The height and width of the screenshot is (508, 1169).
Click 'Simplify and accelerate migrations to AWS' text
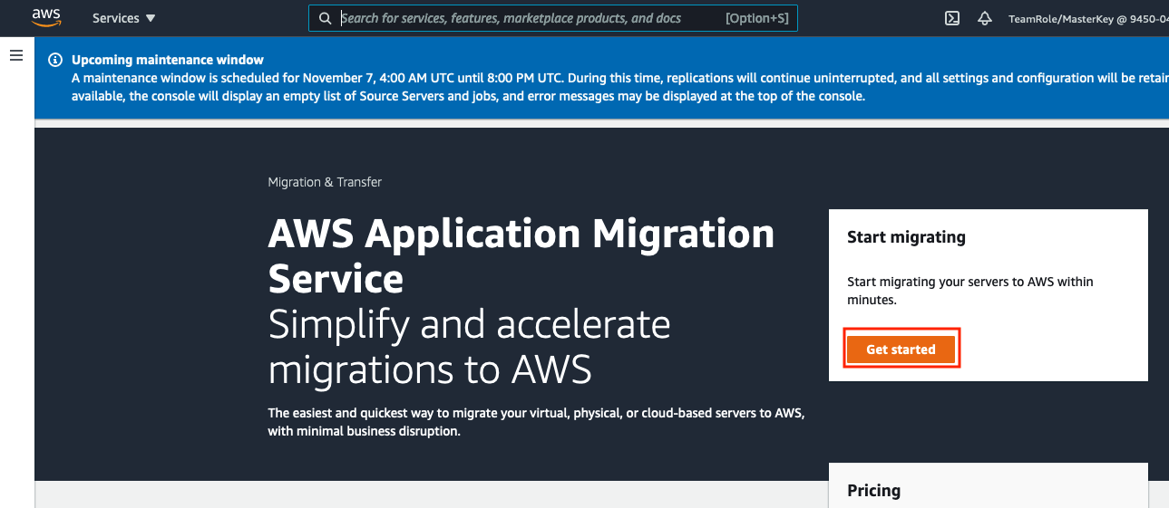point(470,347)
